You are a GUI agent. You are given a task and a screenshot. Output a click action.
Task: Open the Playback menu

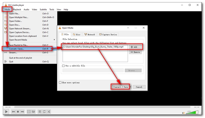[17, 9]
